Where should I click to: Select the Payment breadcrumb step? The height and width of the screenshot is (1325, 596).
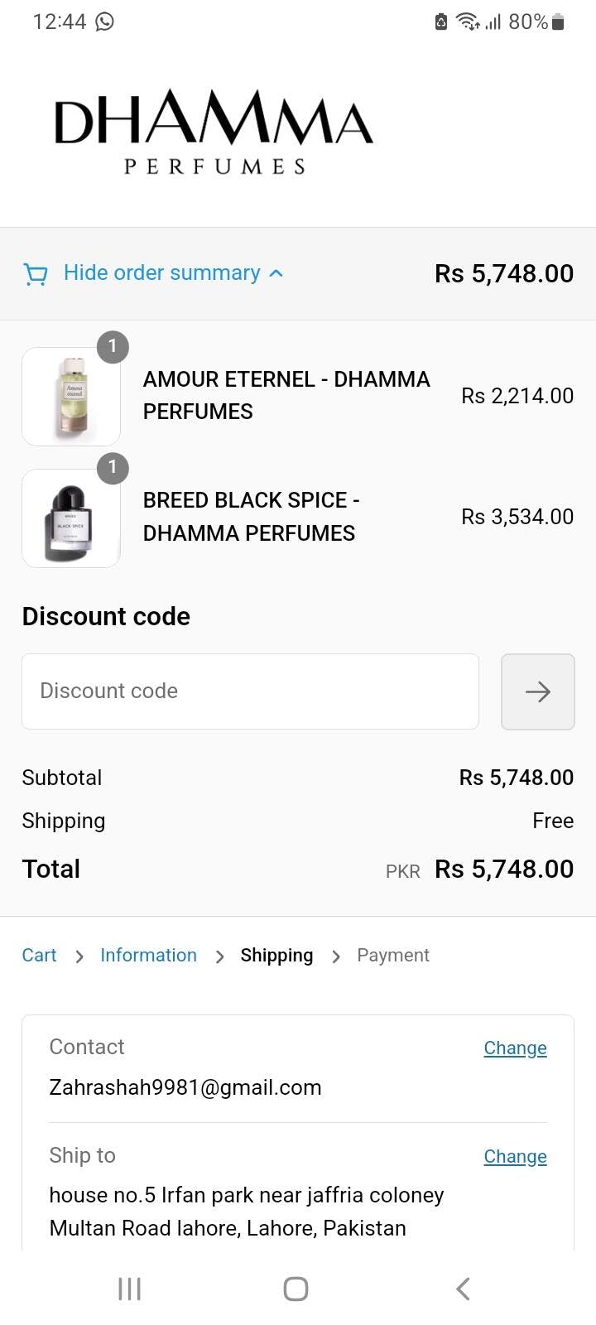392,956
